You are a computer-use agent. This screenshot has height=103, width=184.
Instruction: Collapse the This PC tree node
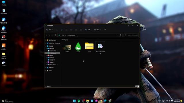tap(45, 46)
